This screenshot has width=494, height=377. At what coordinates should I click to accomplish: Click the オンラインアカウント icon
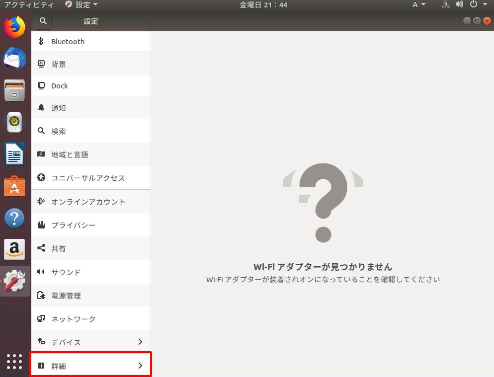(41, 201)
